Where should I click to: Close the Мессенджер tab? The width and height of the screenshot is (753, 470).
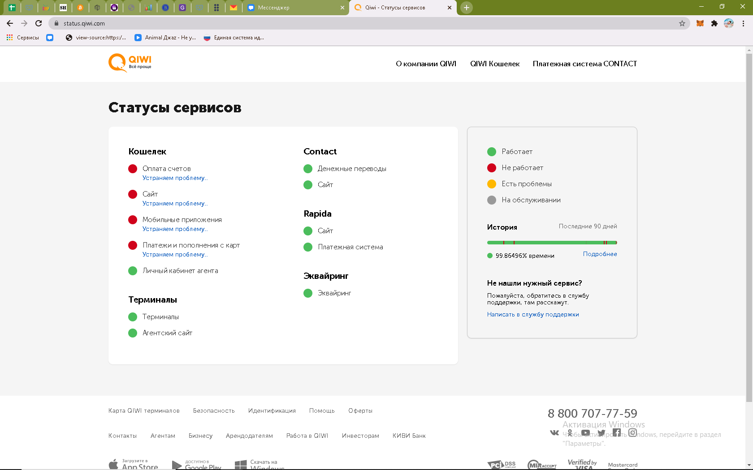[342, 8]
